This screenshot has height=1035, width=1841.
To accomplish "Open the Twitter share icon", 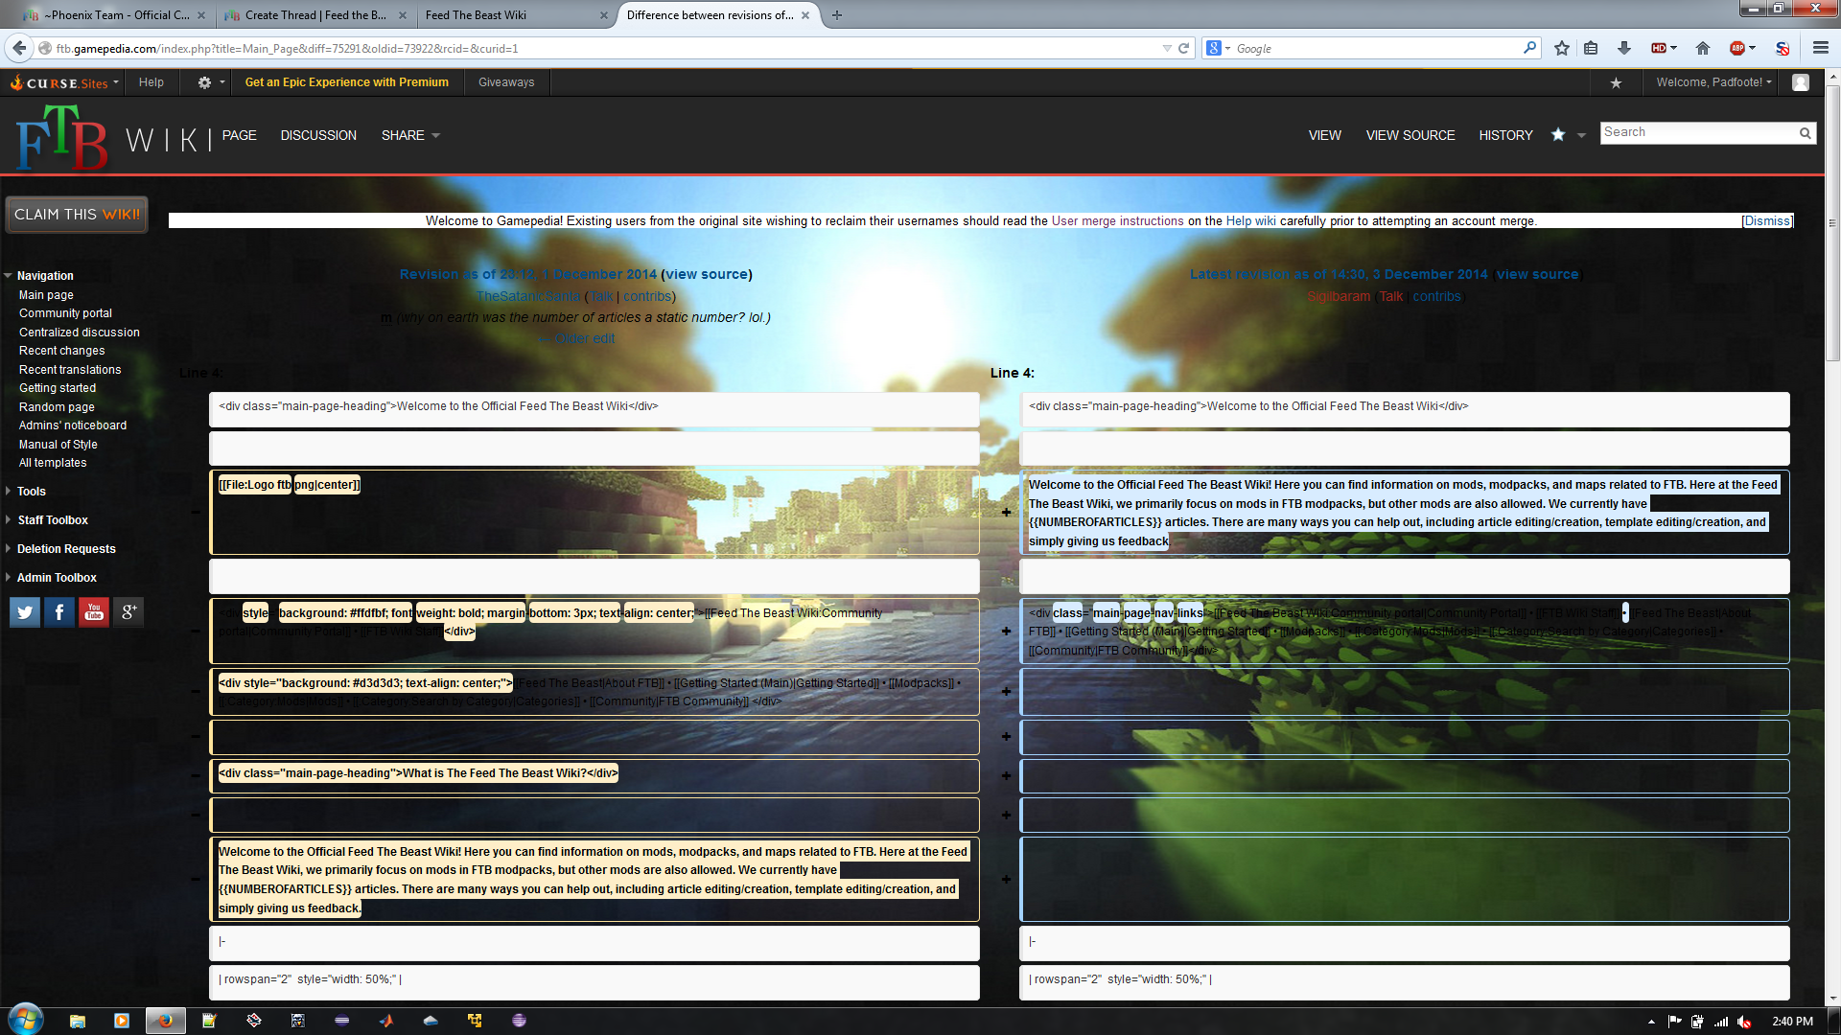I will (25, 611).
